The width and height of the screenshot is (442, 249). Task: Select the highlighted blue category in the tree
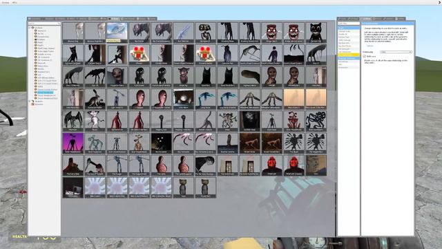point(45,92)
